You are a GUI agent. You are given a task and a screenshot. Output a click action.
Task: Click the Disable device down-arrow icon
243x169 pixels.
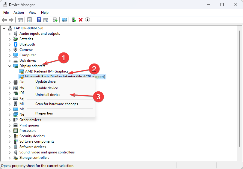[x=87, y=20]
